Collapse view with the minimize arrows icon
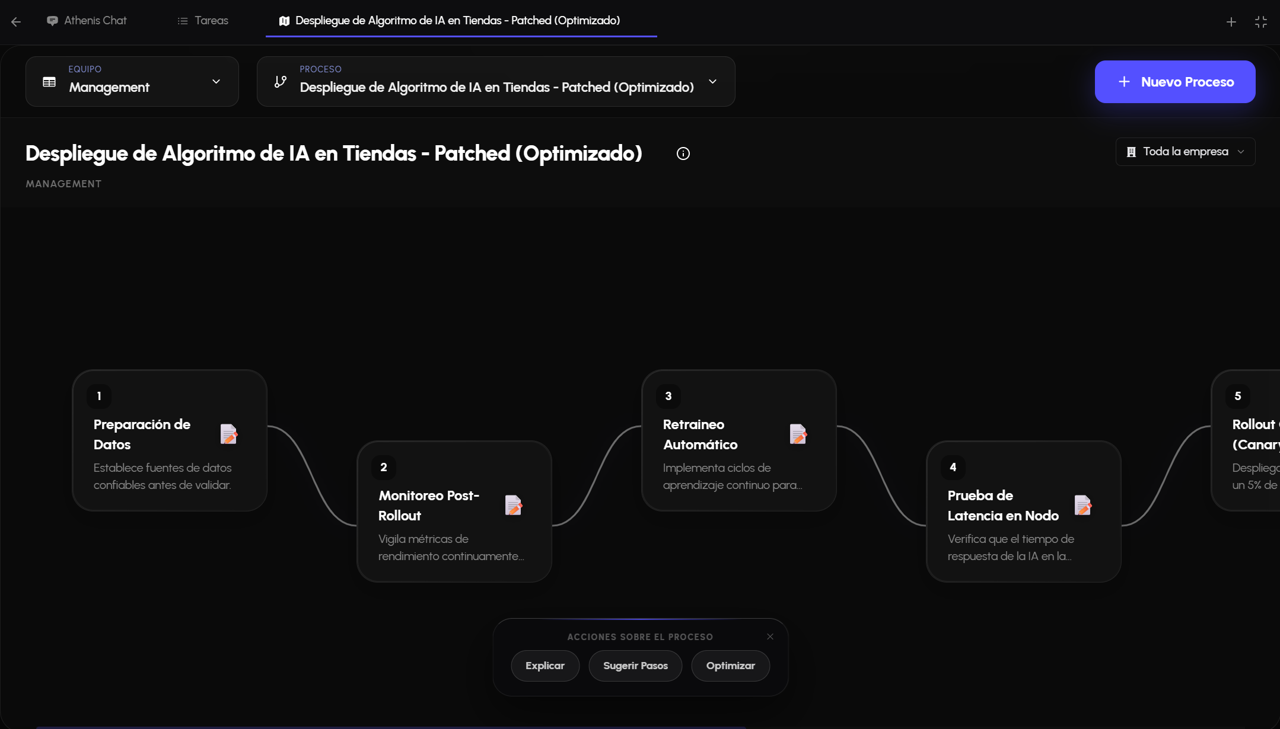 (1261, 22)
